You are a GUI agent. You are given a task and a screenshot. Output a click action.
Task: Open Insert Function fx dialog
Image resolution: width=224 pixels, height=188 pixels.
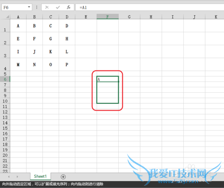[x=69, y=7]
